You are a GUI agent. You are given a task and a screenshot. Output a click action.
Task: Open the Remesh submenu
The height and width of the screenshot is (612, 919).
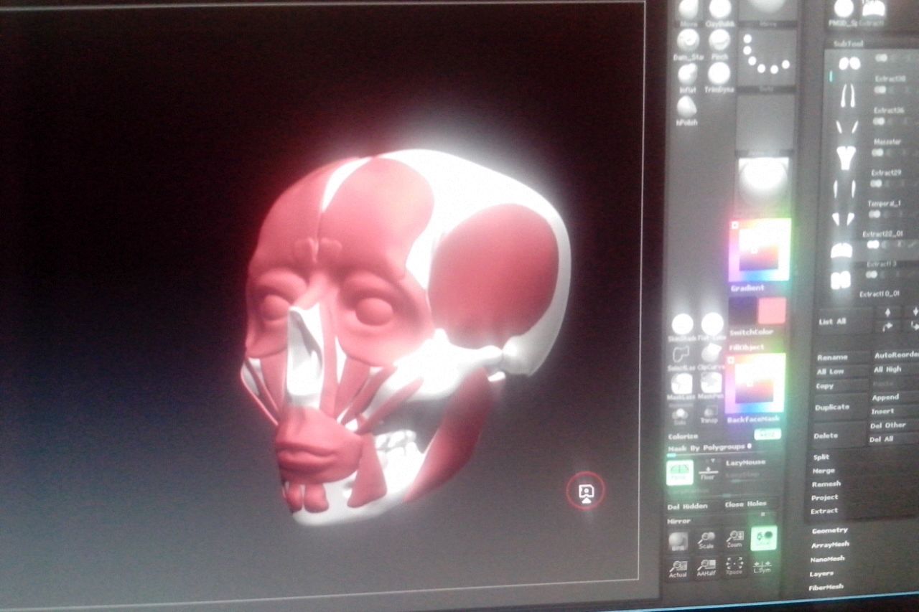(x=826, y=484)
